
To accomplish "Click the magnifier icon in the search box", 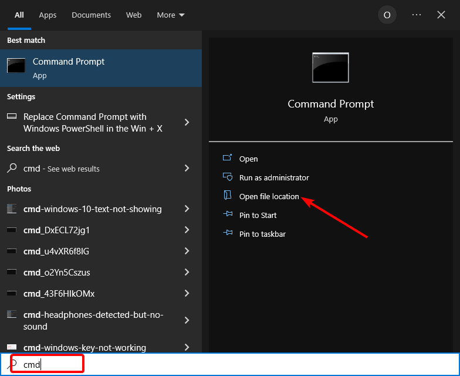I will pyautogui.click(x=12, y=364).
